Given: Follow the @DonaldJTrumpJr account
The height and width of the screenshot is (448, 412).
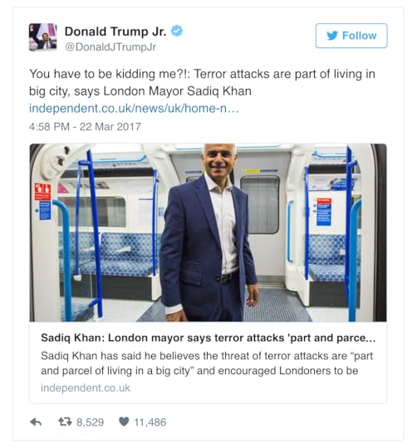Looking at the screenshot, I should 351,36.
